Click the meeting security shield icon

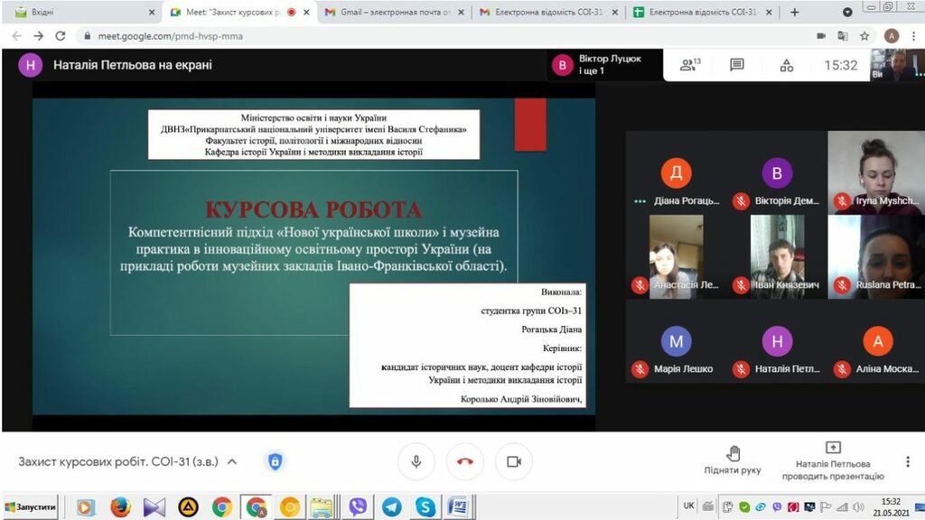click(x=275, y=461)
